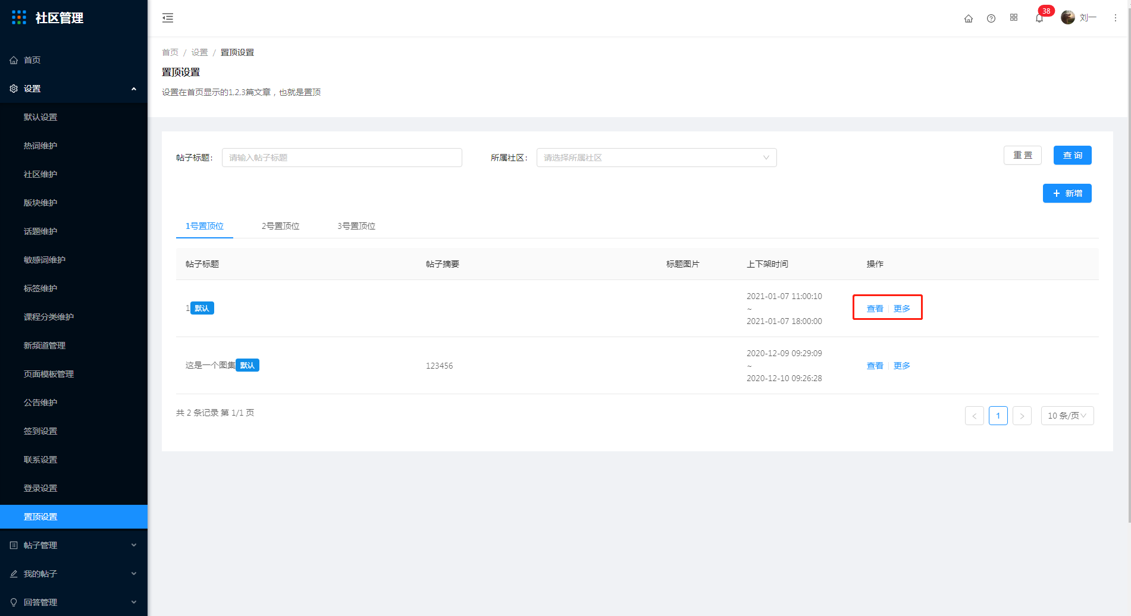The height and width of the screenshot is (616, 1131).
Task: Click the 查询 button
Action: (x=1073, y=155)
